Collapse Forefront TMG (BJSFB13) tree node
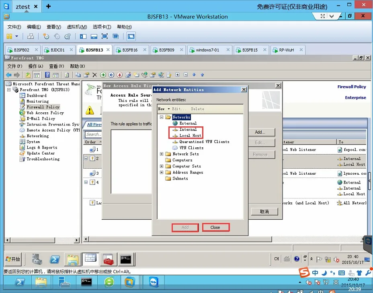 9,90
